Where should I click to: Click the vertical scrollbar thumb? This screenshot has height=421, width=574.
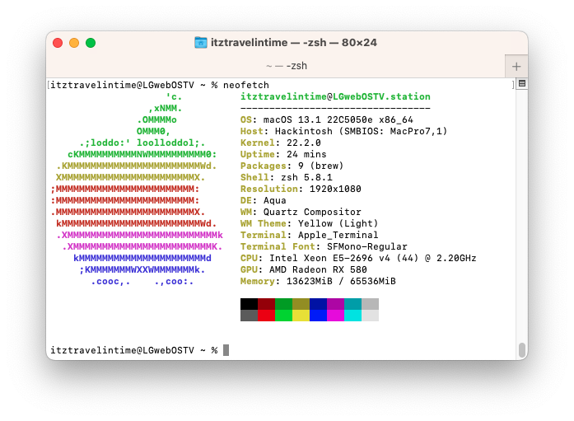(522, 350)
